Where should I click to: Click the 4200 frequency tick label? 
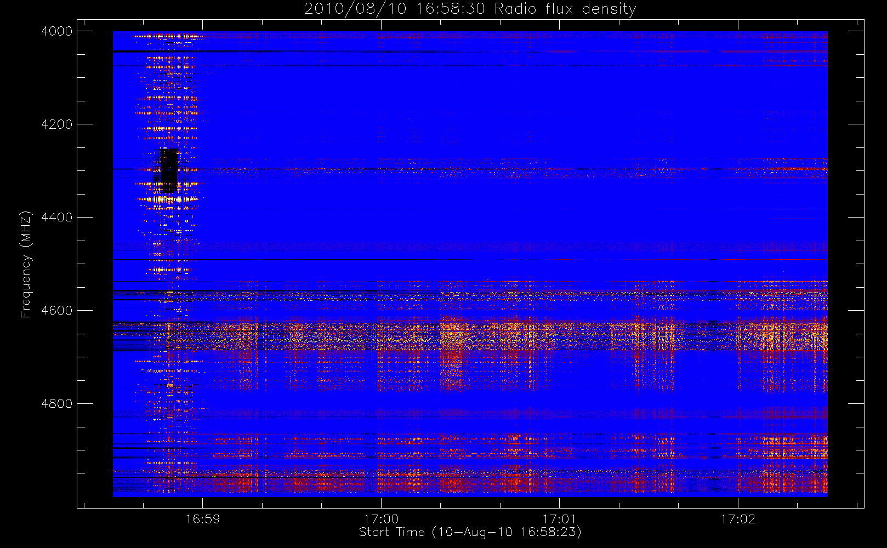(x=57, y=124)
